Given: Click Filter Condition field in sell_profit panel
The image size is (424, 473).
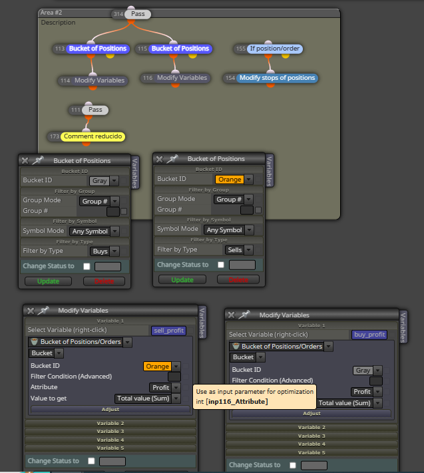Looking at the screenshot, I should tap(174, 377).
